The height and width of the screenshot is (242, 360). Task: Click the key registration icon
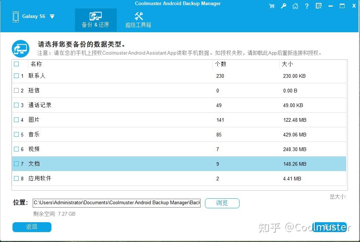[x=284, y=6]
